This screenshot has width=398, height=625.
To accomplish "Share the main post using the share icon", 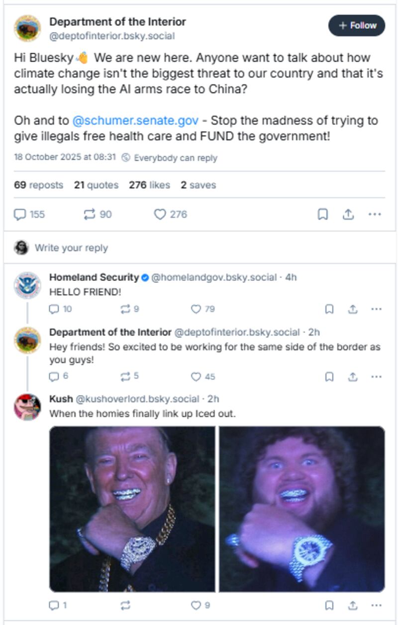I will pos(348,215).
